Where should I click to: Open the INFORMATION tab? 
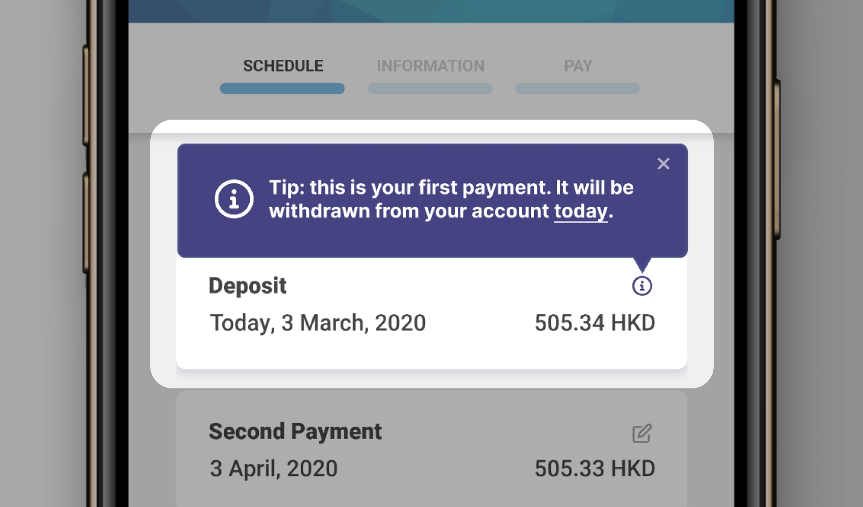(x=430, y=66)
